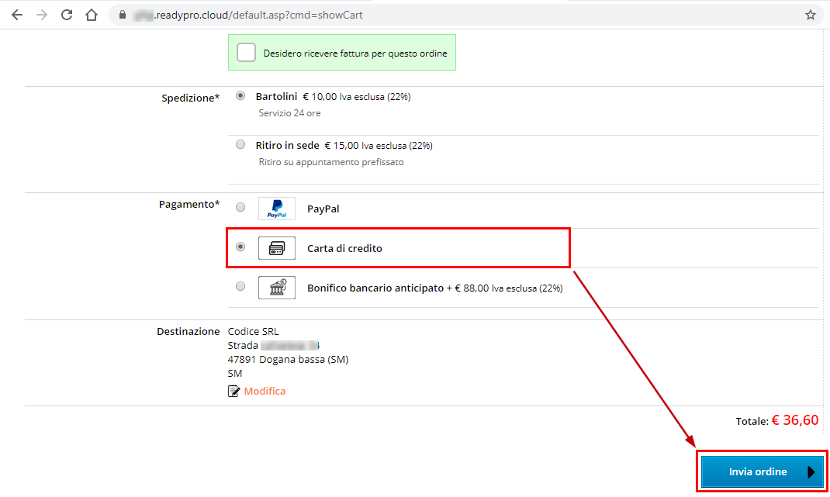Click the total € 36,60 amount
Screen dimensions: 830x497
point(794,420)
